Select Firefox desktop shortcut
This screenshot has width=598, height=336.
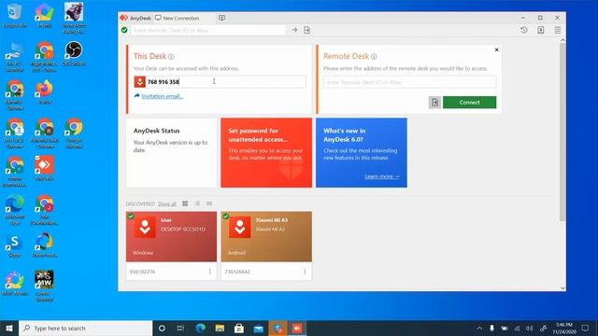pos(44,92)
